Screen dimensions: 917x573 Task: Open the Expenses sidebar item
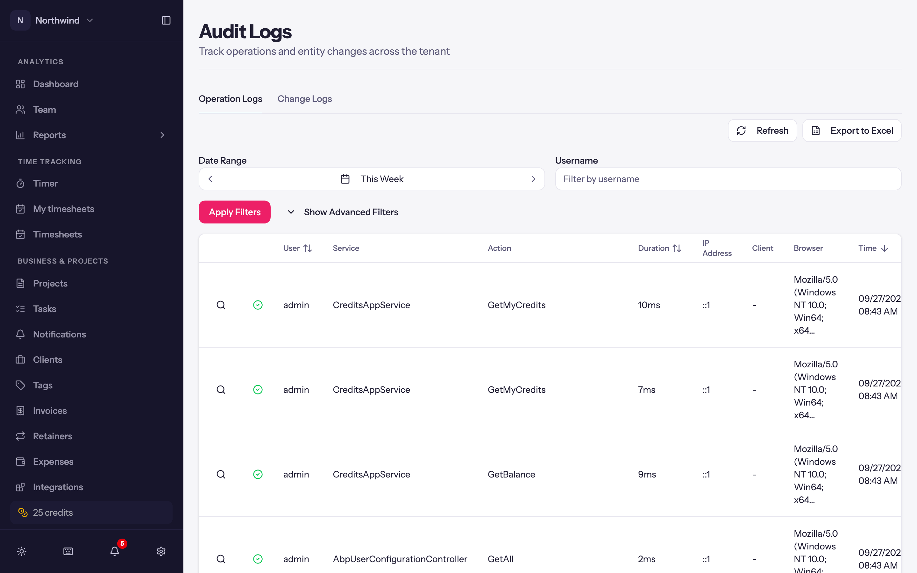click(x=91, y=462)
